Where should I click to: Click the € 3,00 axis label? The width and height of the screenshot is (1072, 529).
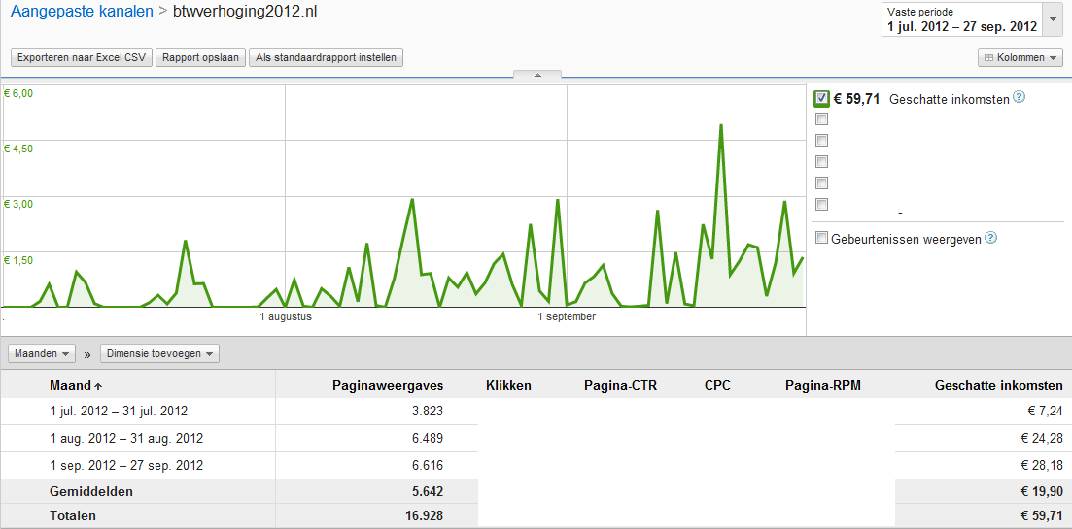click(18, 204)
